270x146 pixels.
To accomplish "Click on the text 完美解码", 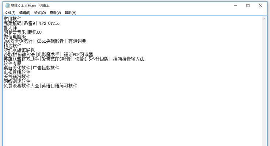I will [x=12, y=23].
